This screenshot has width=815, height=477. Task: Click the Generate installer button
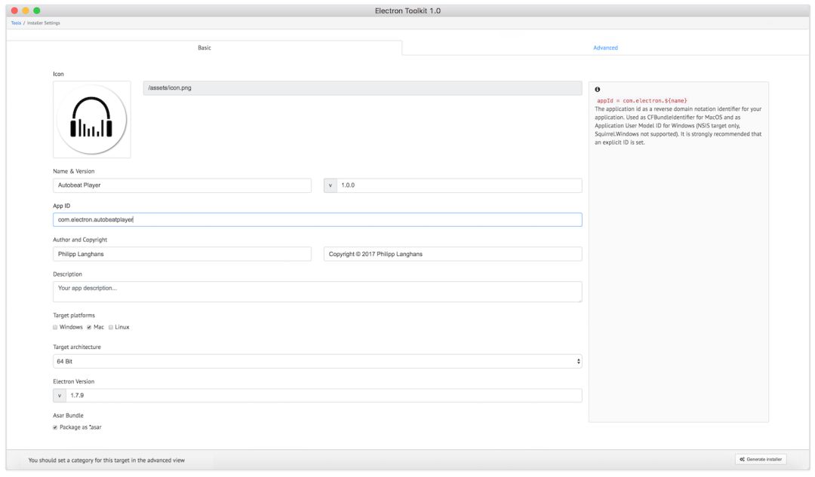coord(761,460)
